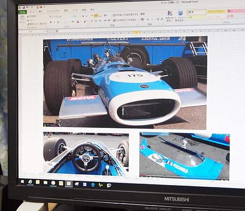Click Decrease Indent icon
Screen dimensions: 245x211
(105, 21)
